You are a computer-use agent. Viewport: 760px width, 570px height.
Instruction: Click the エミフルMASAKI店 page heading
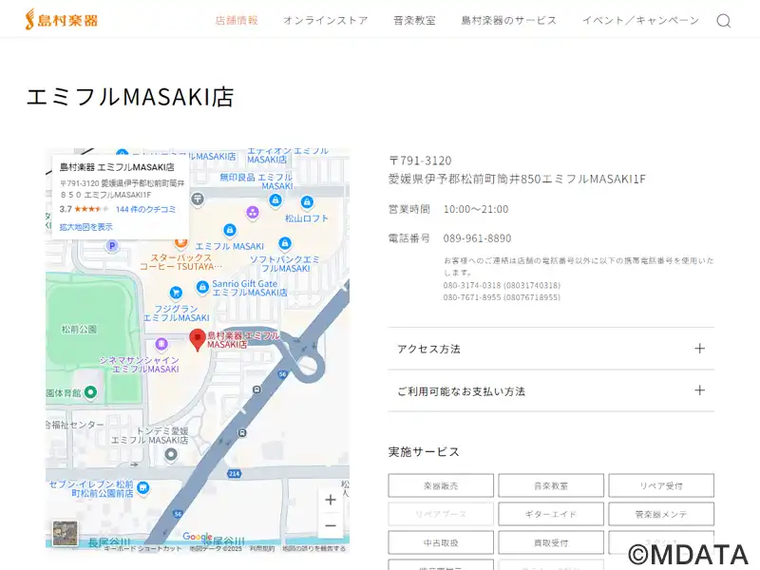pyautogui.click(x=130, y=97)
